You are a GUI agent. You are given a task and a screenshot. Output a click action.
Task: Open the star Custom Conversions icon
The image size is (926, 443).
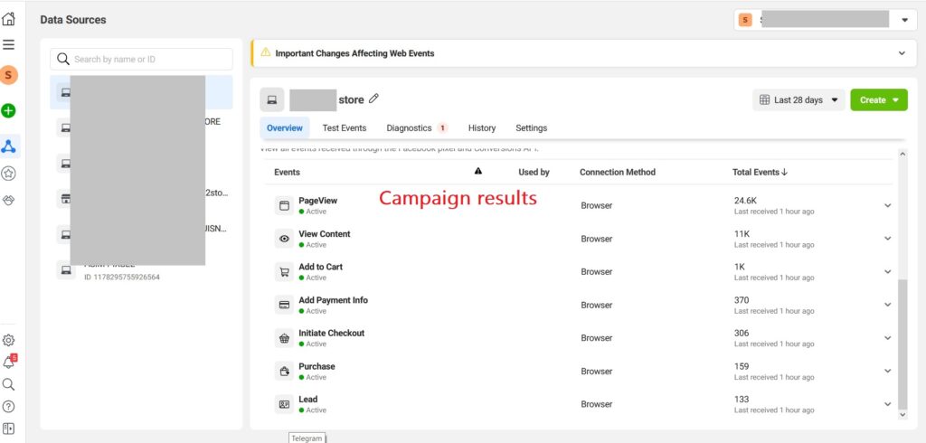[9, 174]
